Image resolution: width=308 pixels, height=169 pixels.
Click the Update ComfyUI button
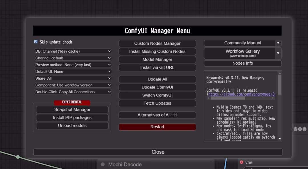pyautogui.click(x=157, y=87)
